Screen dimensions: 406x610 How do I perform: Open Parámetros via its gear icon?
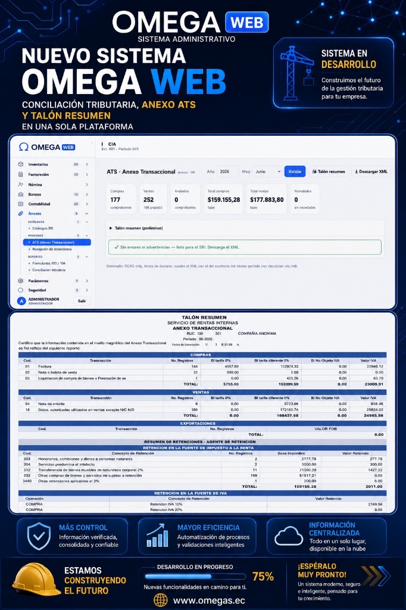point(21,281)
